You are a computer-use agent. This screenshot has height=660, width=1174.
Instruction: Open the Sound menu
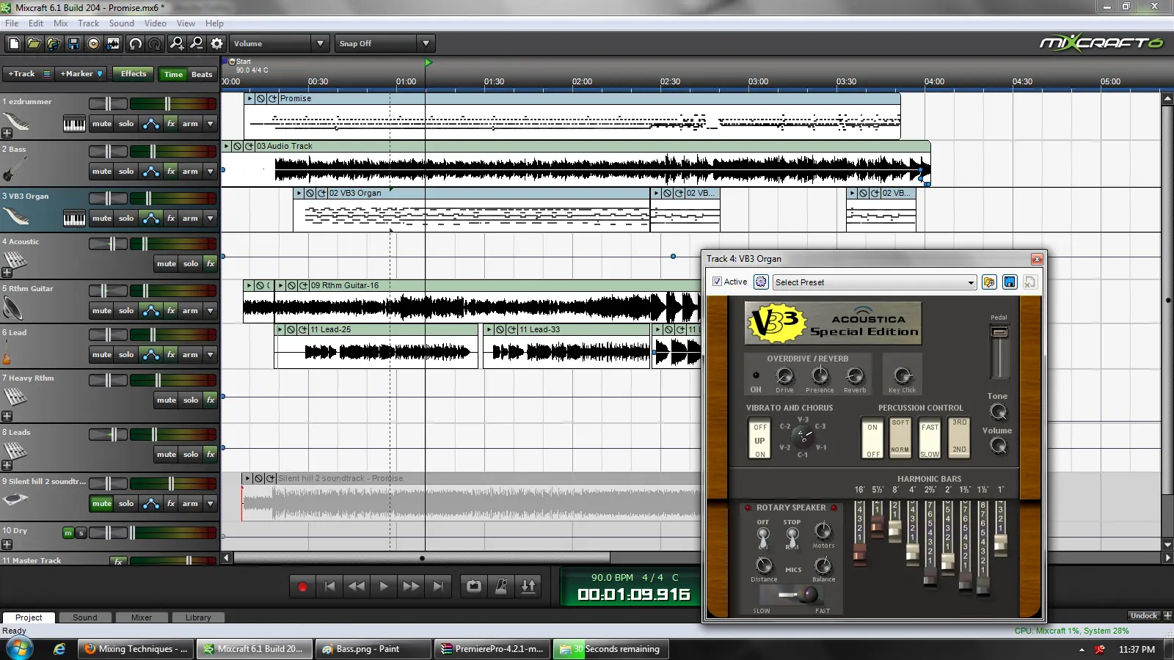[121, 23]
